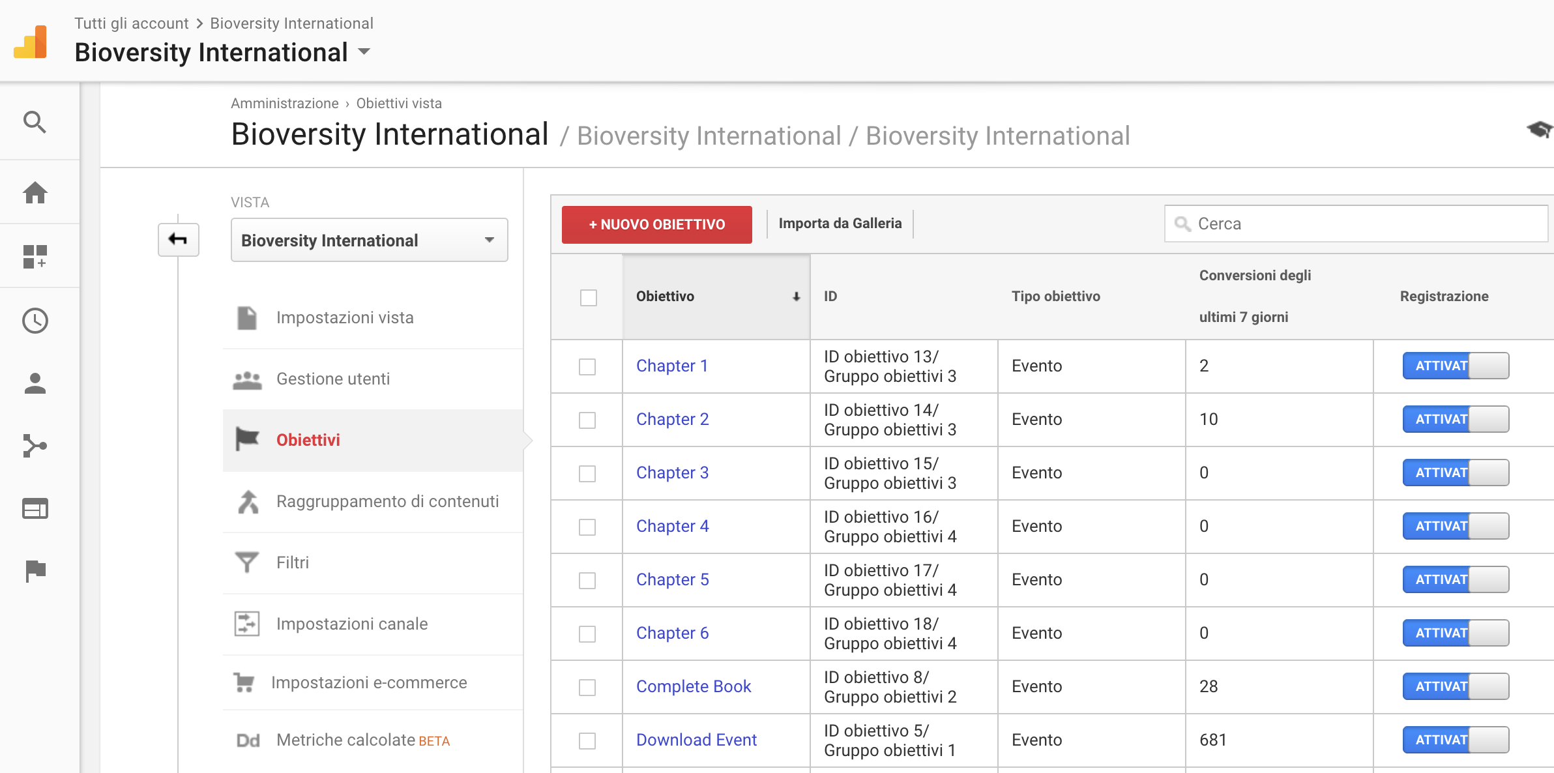
Task: Click the Dd icon for Metriche calcolate
Action: [x=248, y=740]
